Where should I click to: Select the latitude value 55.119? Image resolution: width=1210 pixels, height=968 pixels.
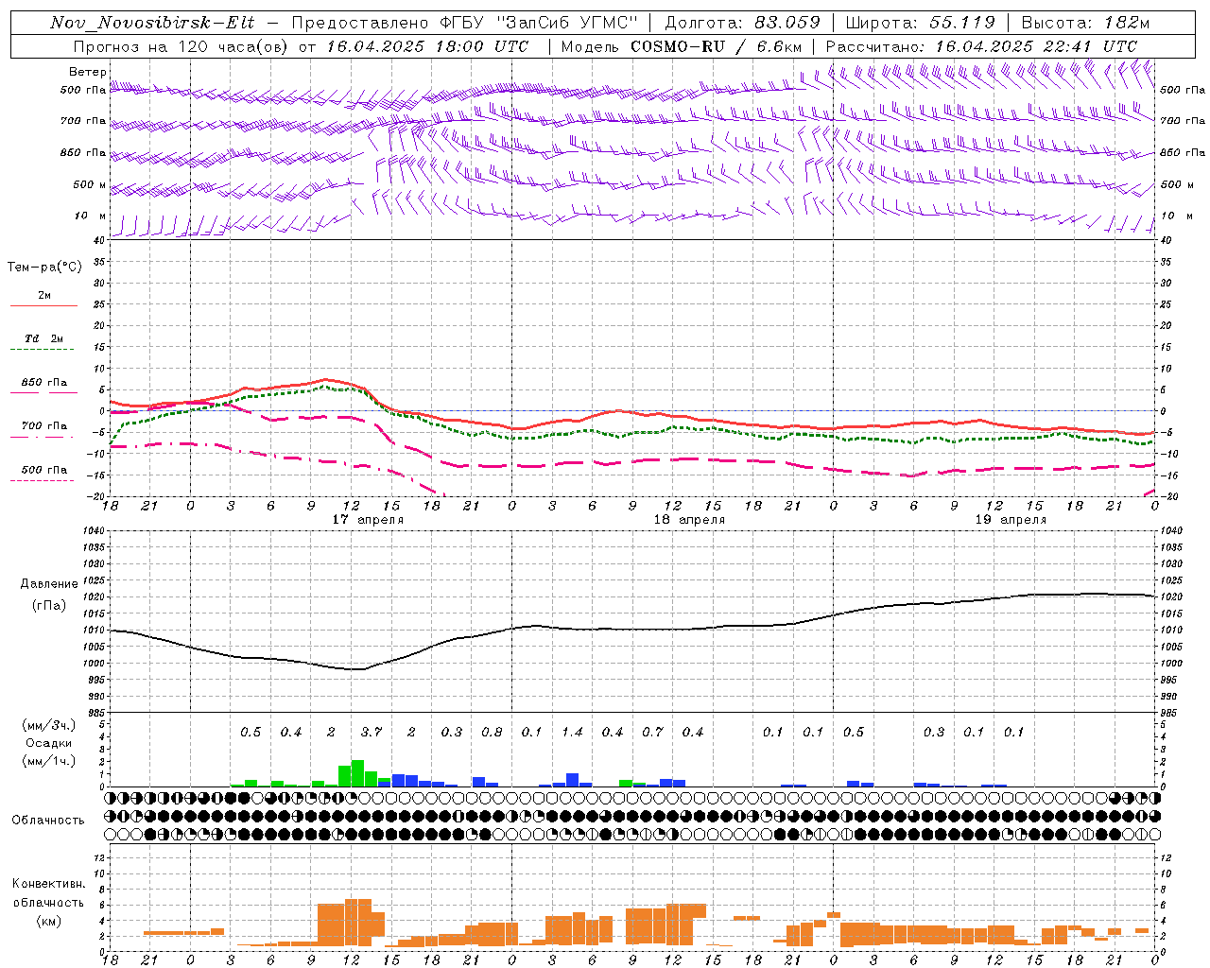962,23
